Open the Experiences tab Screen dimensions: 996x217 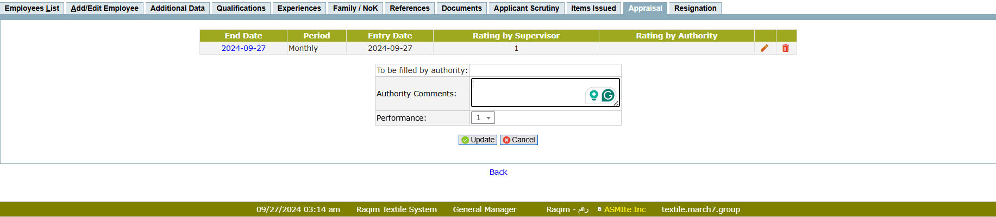(x=299, y=8)
